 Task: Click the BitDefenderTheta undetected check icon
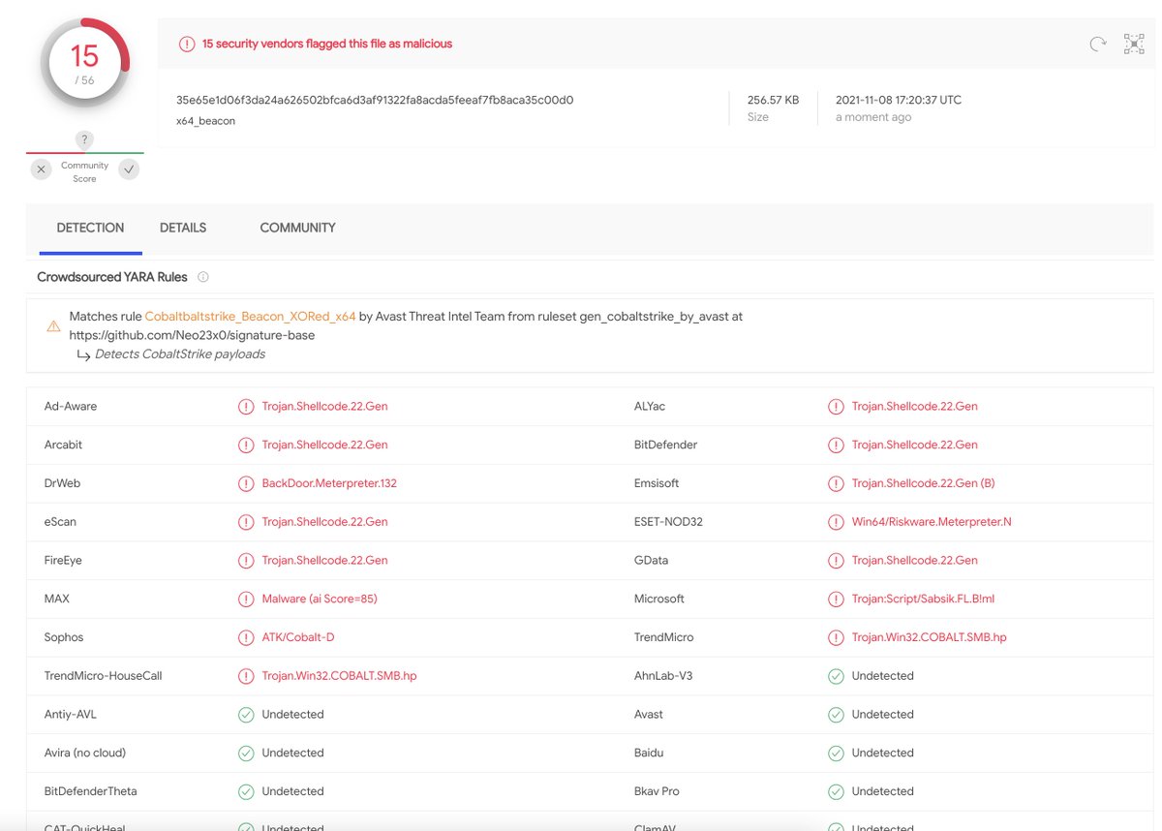click(246, 791)
